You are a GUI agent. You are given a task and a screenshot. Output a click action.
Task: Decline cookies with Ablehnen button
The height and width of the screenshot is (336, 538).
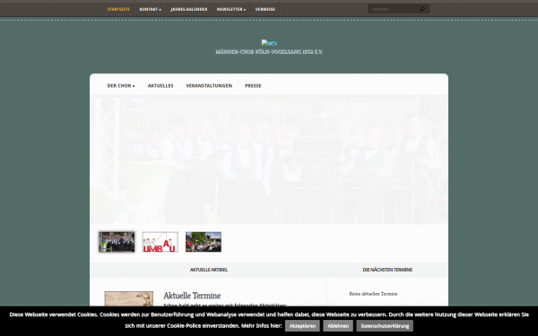(338, 326)
